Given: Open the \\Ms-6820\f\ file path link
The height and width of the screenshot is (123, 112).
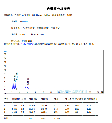Looking at the screenshot, I should pos(28,44).
